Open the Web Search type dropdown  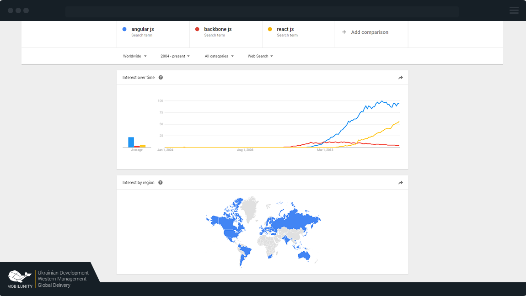coord(260,56)
